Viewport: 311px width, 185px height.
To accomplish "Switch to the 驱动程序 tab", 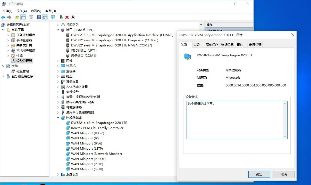I will pyautogui.click(x=212, y=45).
